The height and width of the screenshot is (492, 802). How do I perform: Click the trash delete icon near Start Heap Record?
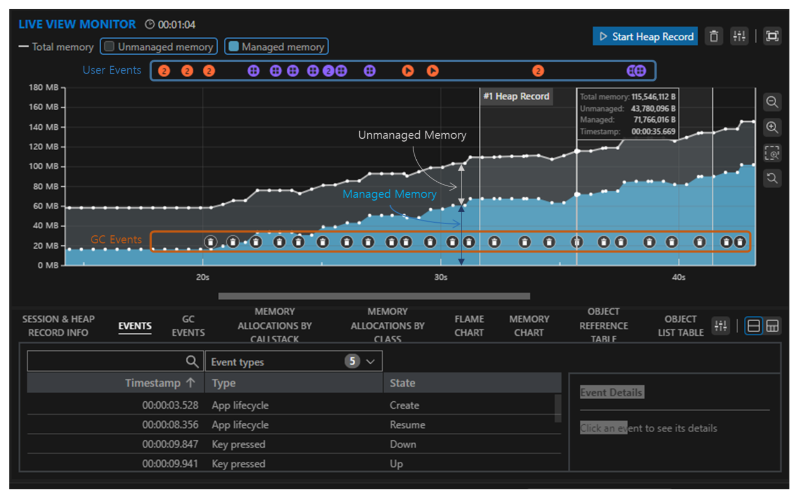(714, 36)
